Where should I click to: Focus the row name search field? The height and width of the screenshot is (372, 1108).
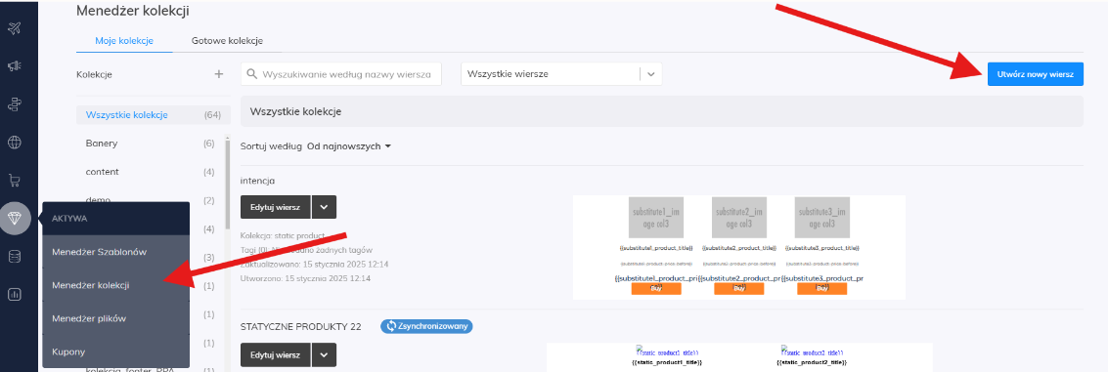(x=341, y=74)
